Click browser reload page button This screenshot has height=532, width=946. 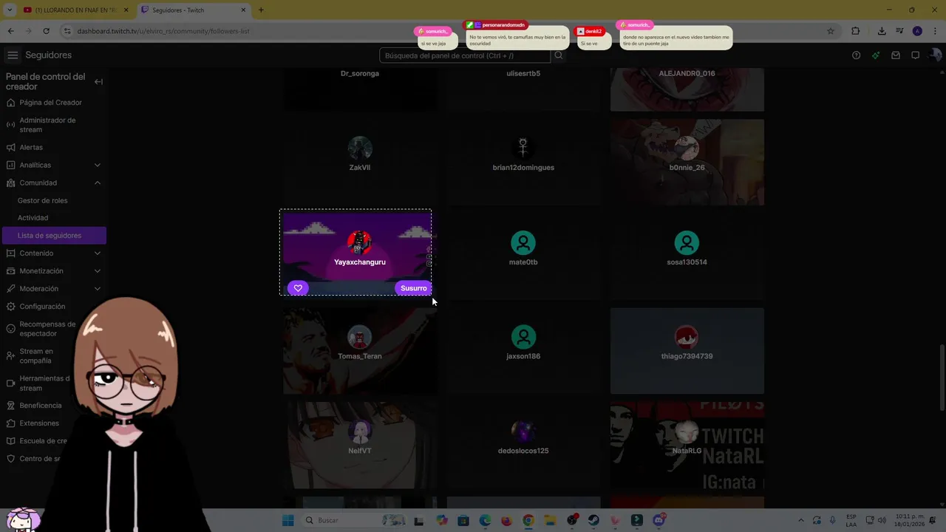pos(46,31)
